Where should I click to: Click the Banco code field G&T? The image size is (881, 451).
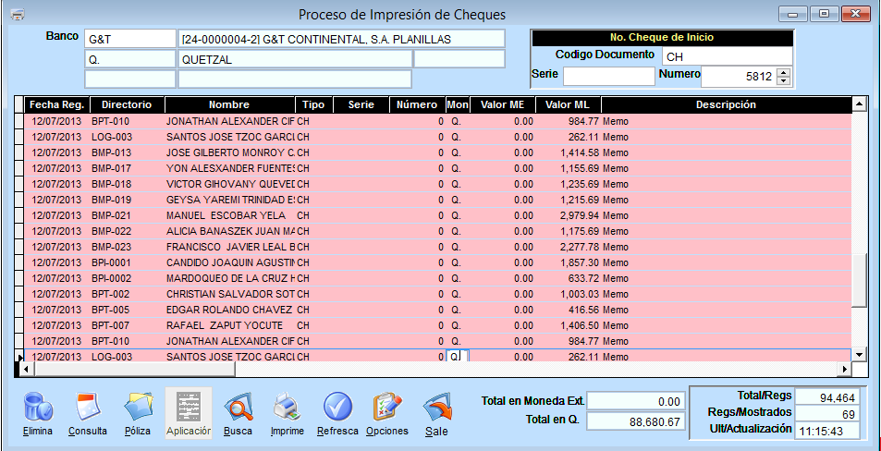[x=128, y=39]
